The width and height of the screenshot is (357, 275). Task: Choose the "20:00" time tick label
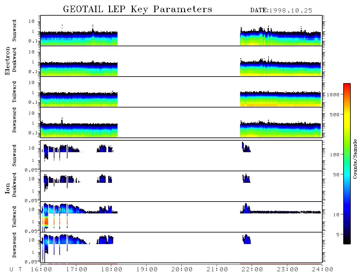pos(182,269)
